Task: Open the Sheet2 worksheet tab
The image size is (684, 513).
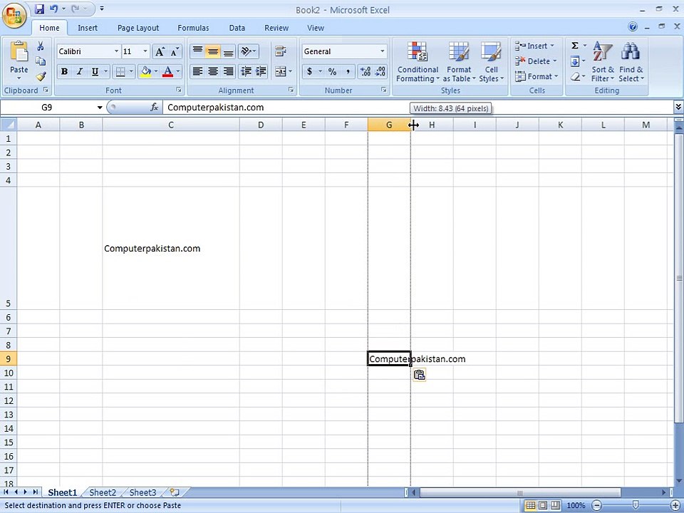Action: [x=103, y=492]
